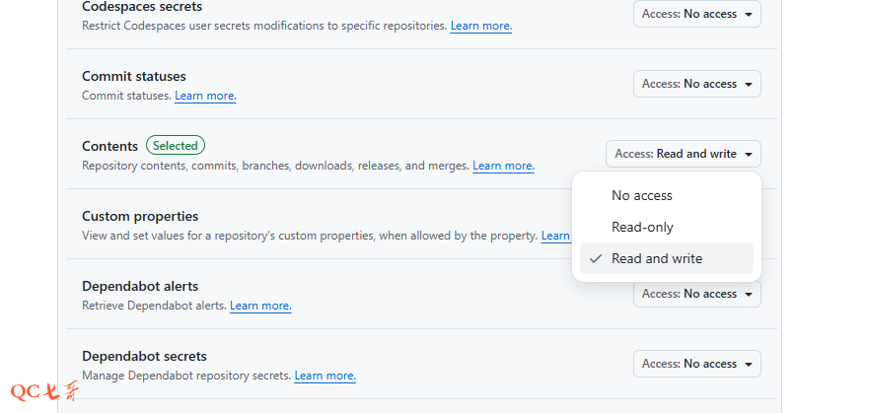
Task: Expand the Dependabot alerts access dropdown
Action: 696,294
